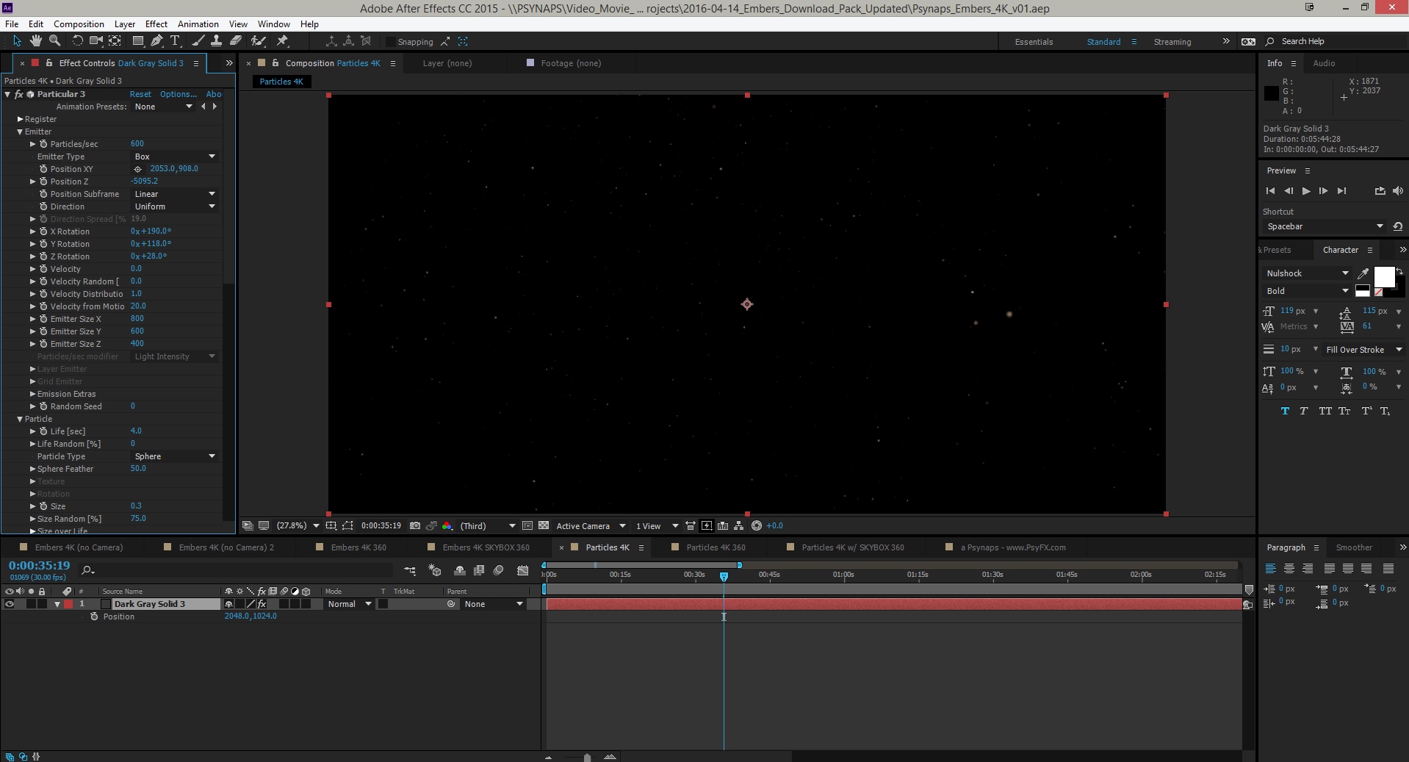
Task: Open Emitter Type Box dropdown
Action: [175, 157]
